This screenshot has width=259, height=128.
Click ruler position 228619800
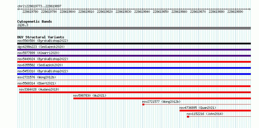[68, 12]
